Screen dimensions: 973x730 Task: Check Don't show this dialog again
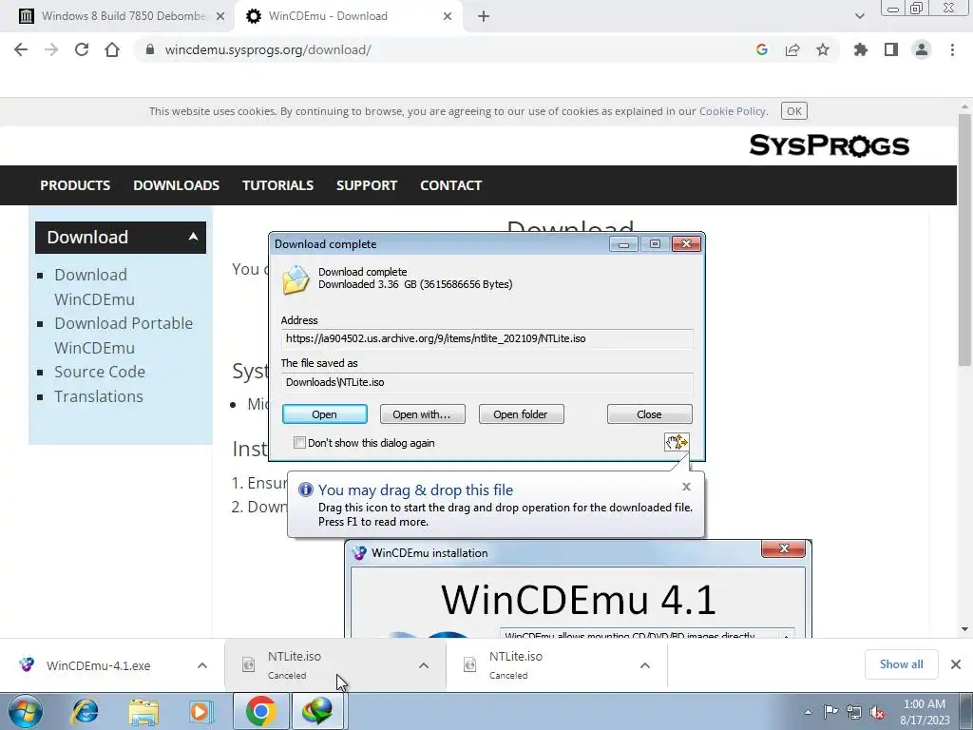coord(299,443)
